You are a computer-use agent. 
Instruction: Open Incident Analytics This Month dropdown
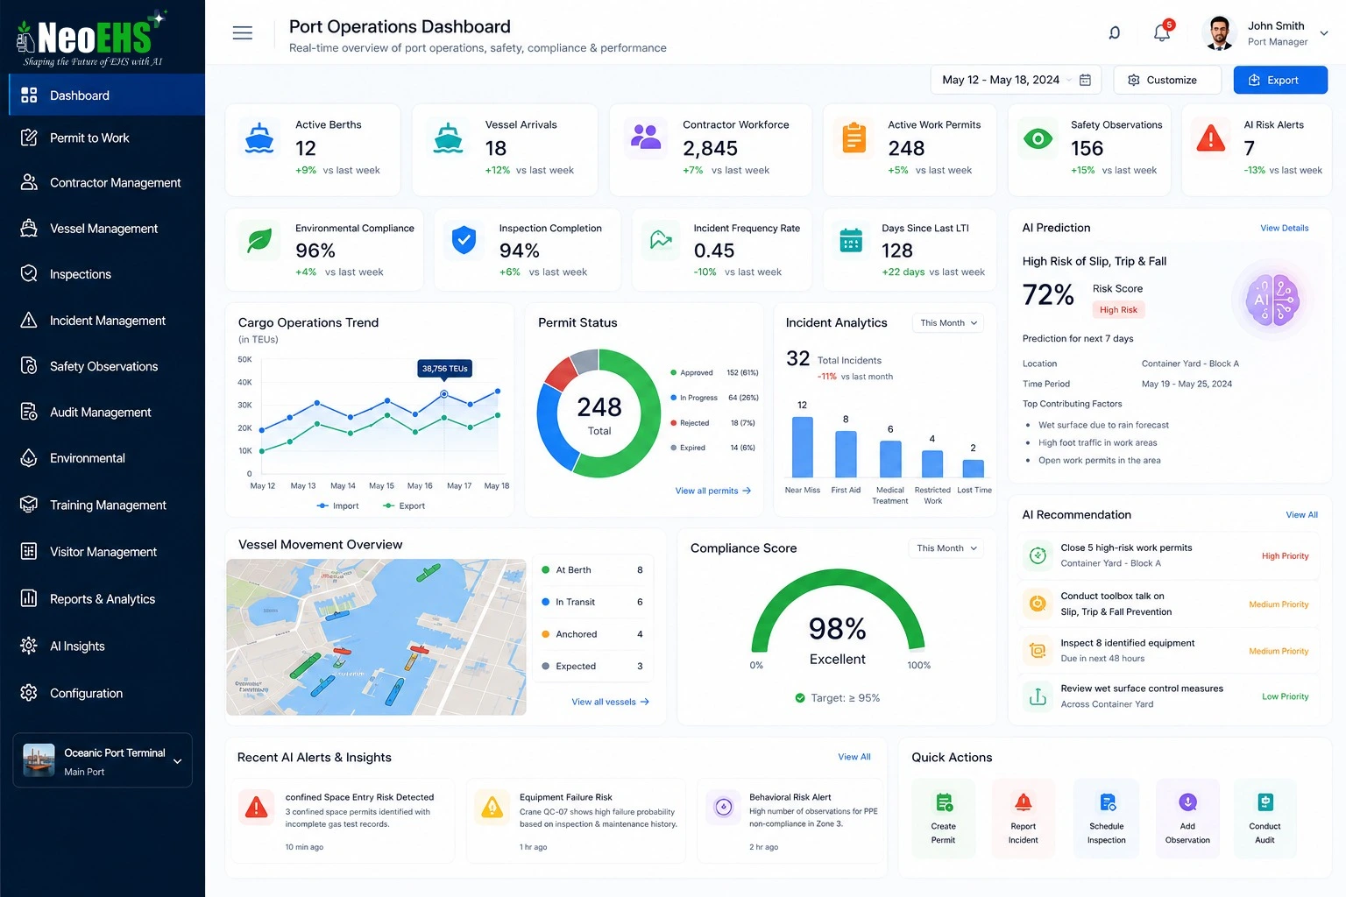click(948, 323)
